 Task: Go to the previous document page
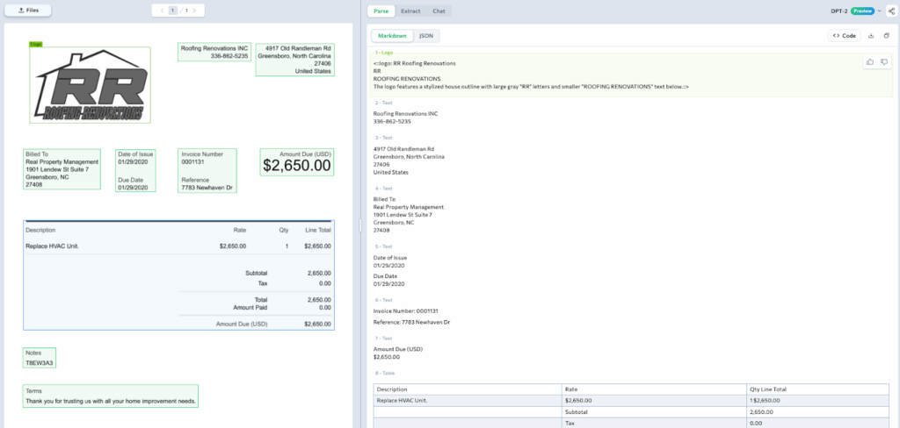pyautogui.click(x=160, y=11)
